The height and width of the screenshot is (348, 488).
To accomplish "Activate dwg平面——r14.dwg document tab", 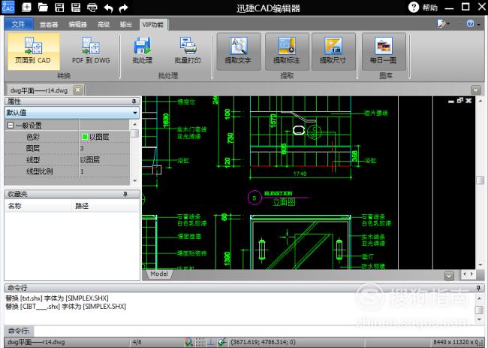I will point(39,90).
